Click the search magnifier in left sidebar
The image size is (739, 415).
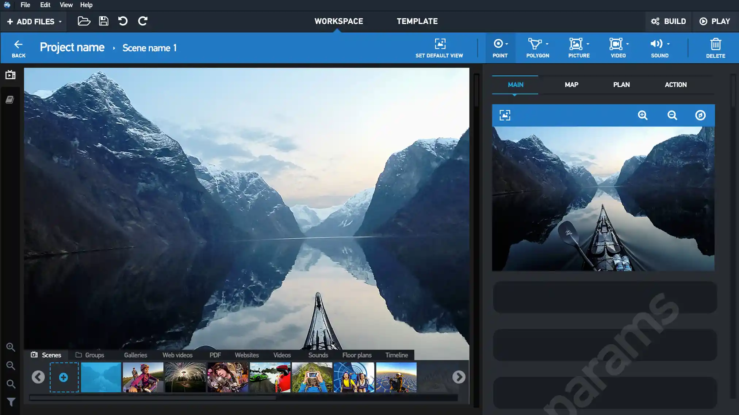tap(11, 384)
